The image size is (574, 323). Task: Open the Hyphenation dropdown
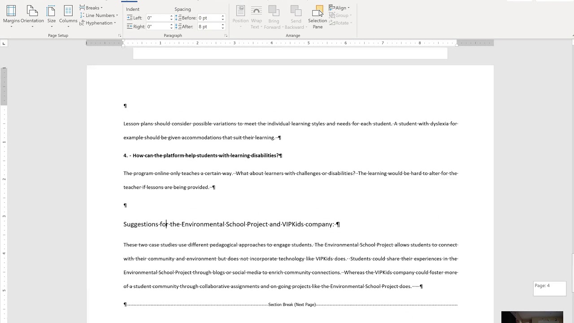[98, 23]
